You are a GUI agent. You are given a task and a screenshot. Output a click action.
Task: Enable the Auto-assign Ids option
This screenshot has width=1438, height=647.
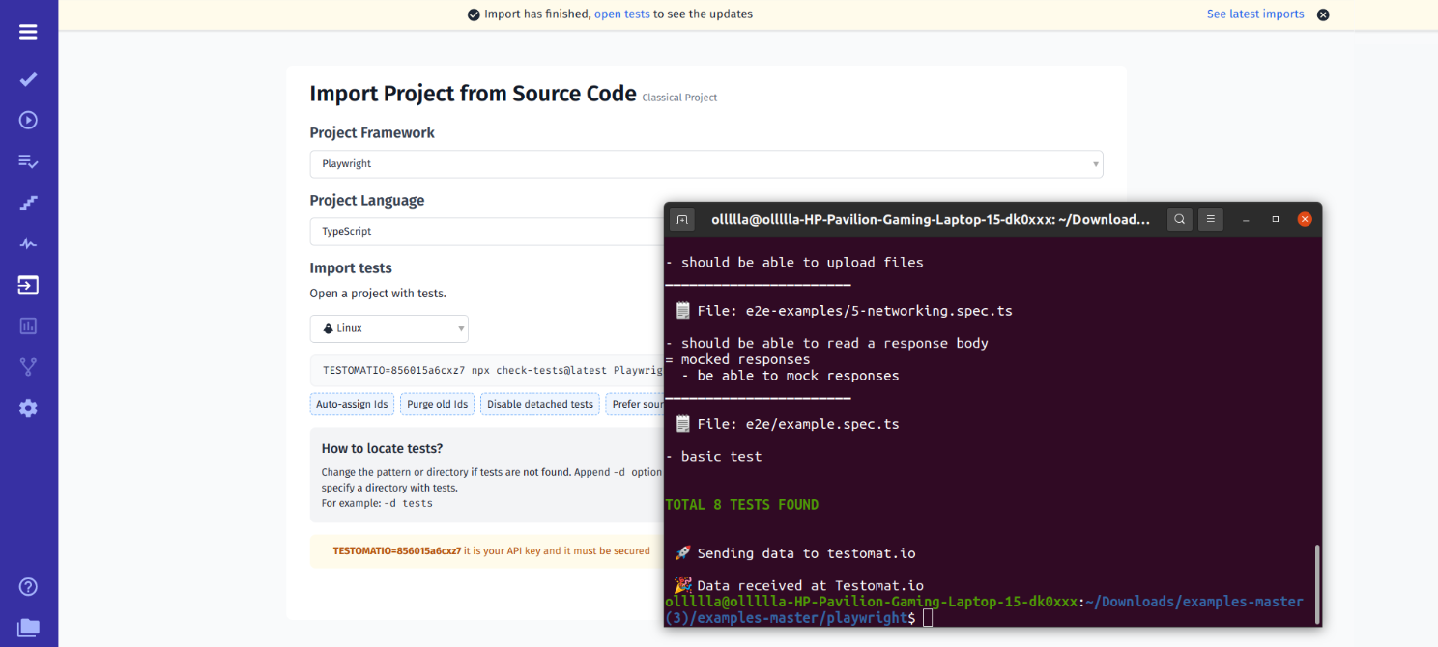coord(352,404)
